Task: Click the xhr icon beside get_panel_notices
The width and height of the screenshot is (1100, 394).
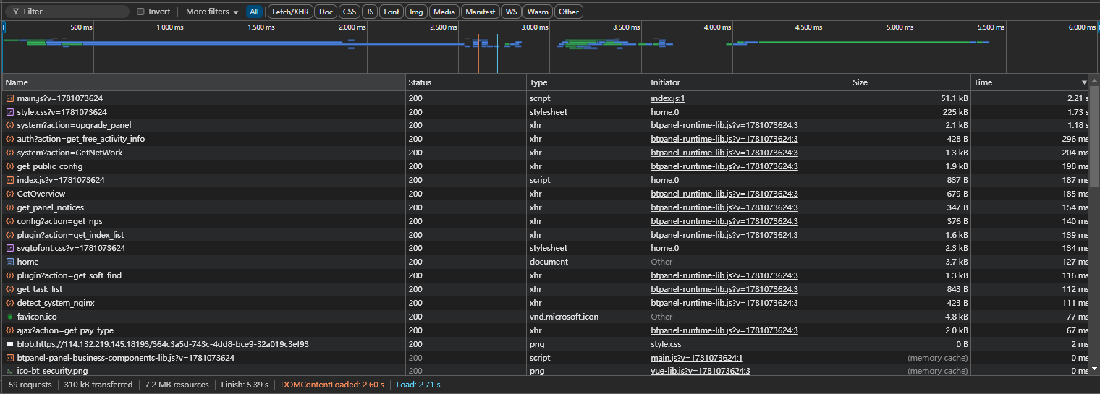Action: click(x=10, y=207)
